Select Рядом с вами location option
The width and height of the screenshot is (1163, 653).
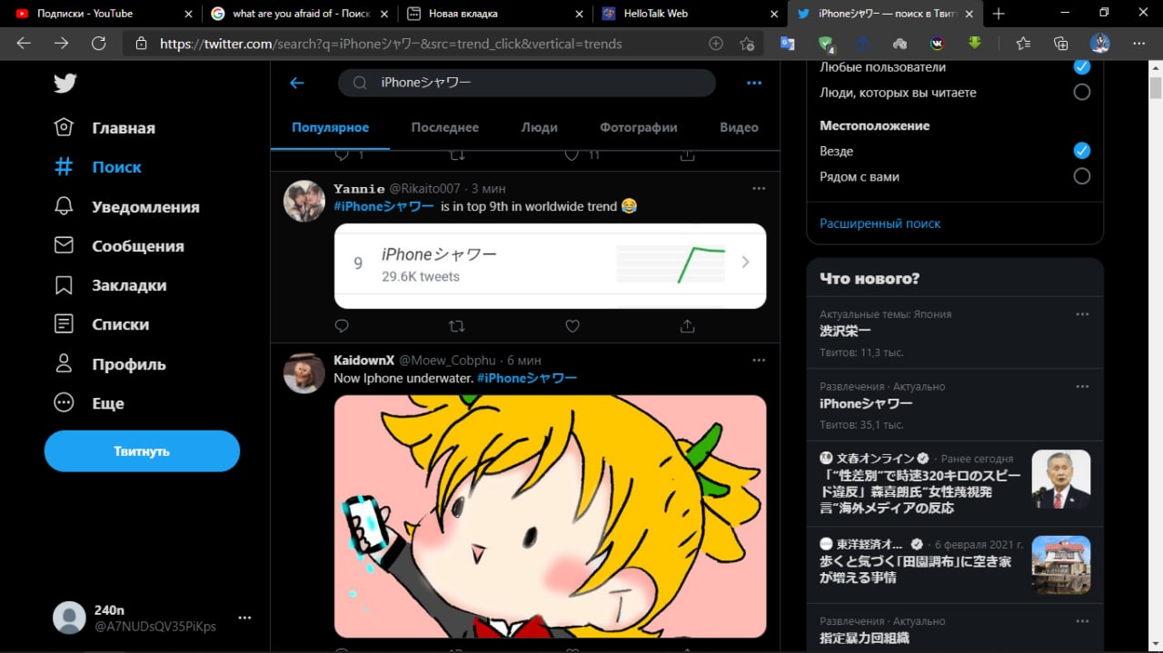coord(1081,176)
